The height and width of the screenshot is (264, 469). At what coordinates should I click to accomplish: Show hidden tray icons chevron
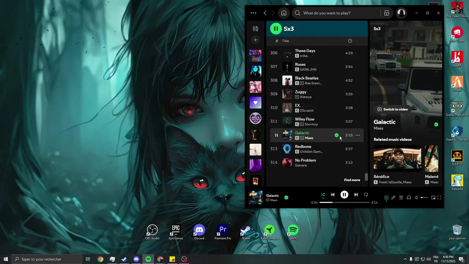[405, 259]
